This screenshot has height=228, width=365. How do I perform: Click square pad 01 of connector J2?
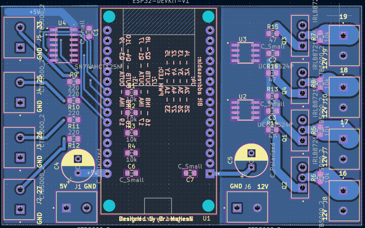pyautogui.click(x=20, y=209)
